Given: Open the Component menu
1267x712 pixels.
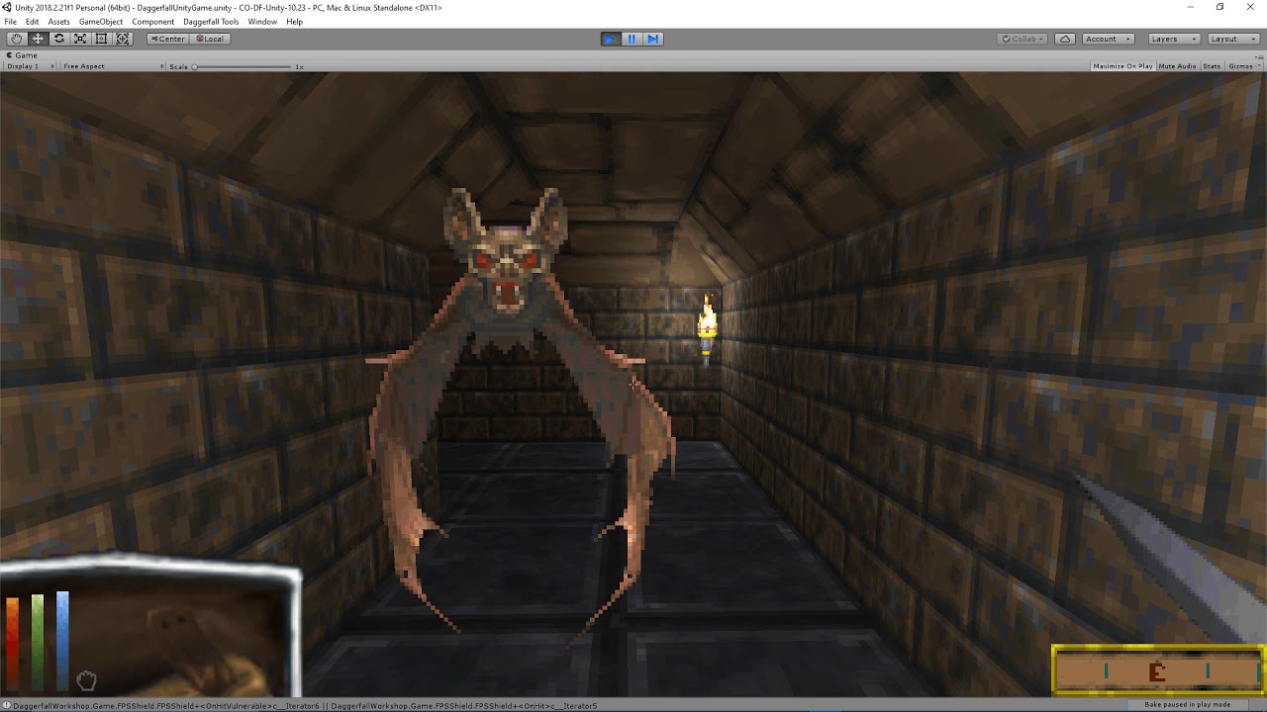Looking at the screenshot, I should pos(152,22).
